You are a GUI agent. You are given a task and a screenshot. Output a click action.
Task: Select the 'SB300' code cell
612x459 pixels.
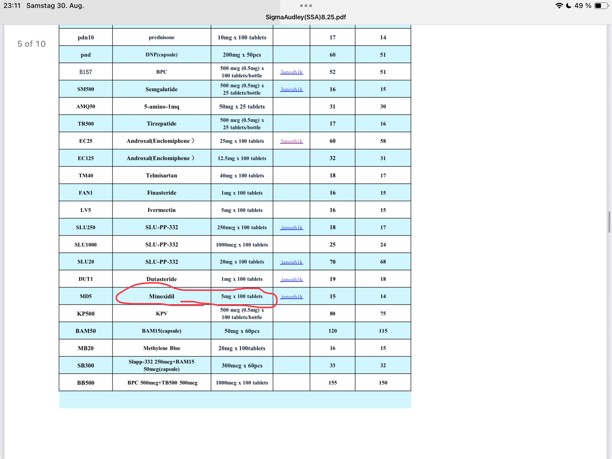coord(86,365)
